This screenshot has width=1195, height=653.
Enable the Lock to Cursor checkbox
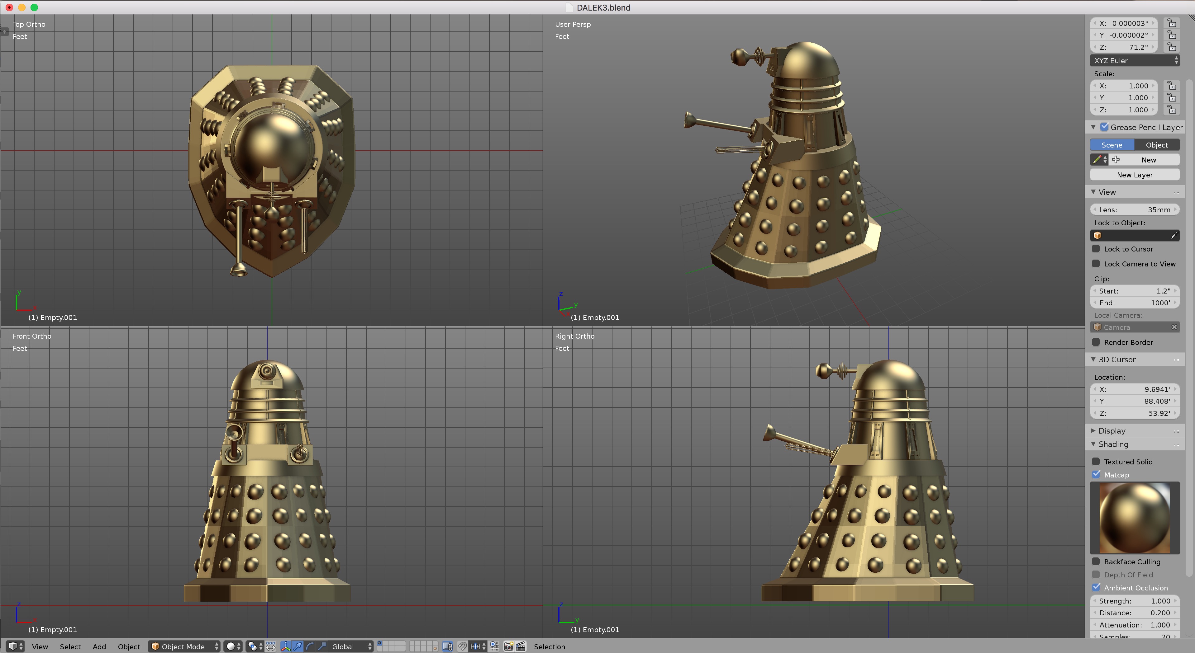[x=1096, y=249]
